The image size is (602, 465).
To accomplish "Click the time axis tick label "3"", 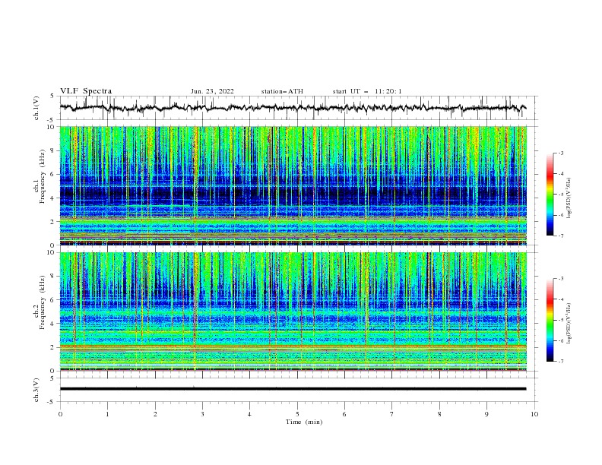I will coord(202,414).
